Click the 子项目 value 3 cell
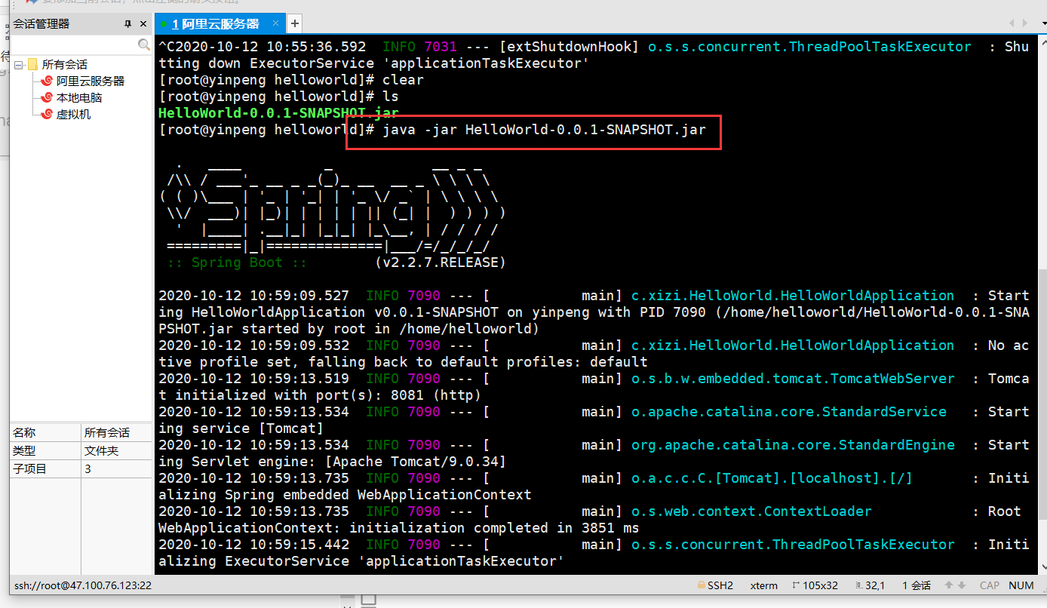Viewport: 1047px width, 608px height. tap(116, 469)
